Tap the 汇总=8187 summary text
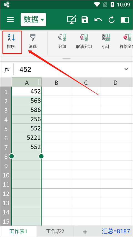The width and height of the screenshot is (133, 237). pyautogui.click(x=116, y=231)
